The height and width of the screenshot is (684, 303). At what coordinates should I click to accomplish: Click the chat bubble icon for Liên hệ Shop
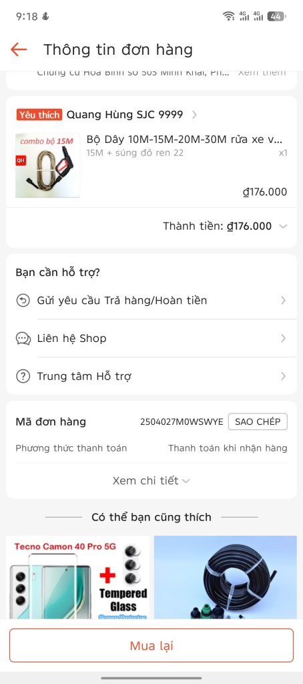[23, 339]
